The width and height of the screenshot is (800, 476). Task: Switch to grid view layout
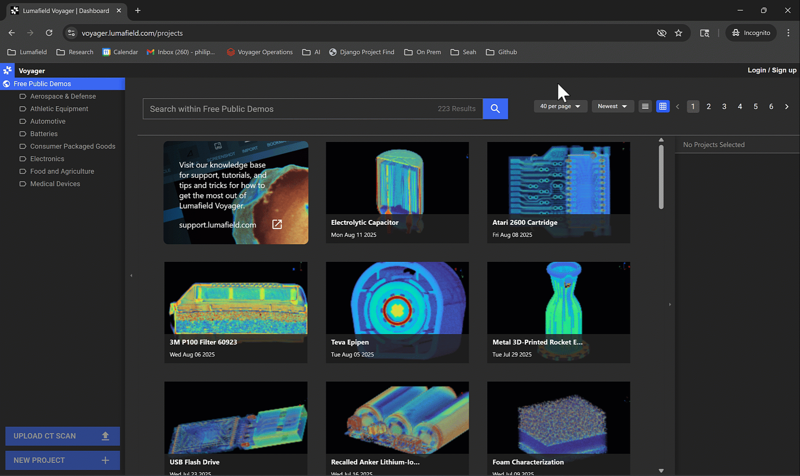[x=663, y=106]
